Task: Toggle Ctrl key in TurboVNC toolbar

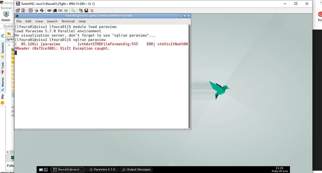Action: [60, 10]
